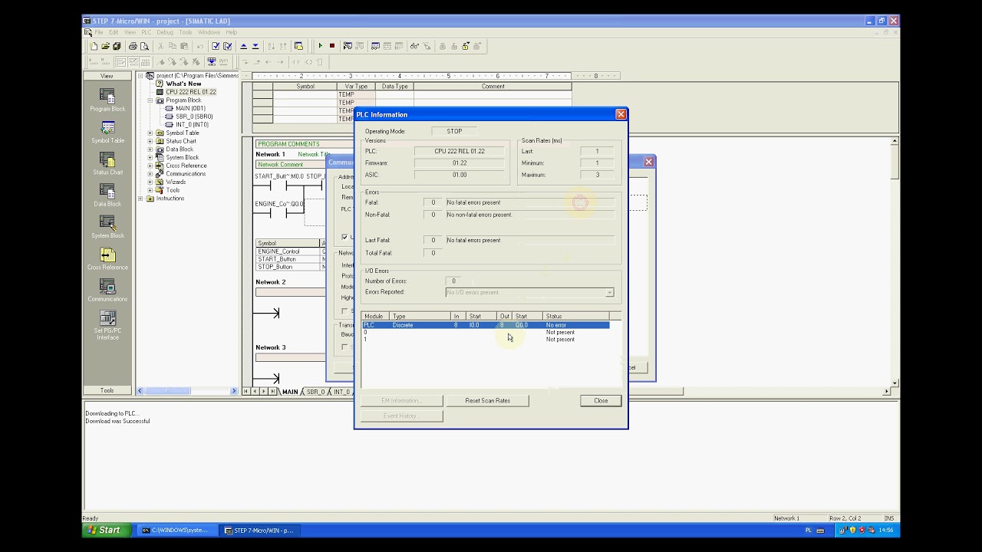This screenshot has width=982, height=552.
Task: Close the PLC Information dialog with X
Action: (621, 114)
